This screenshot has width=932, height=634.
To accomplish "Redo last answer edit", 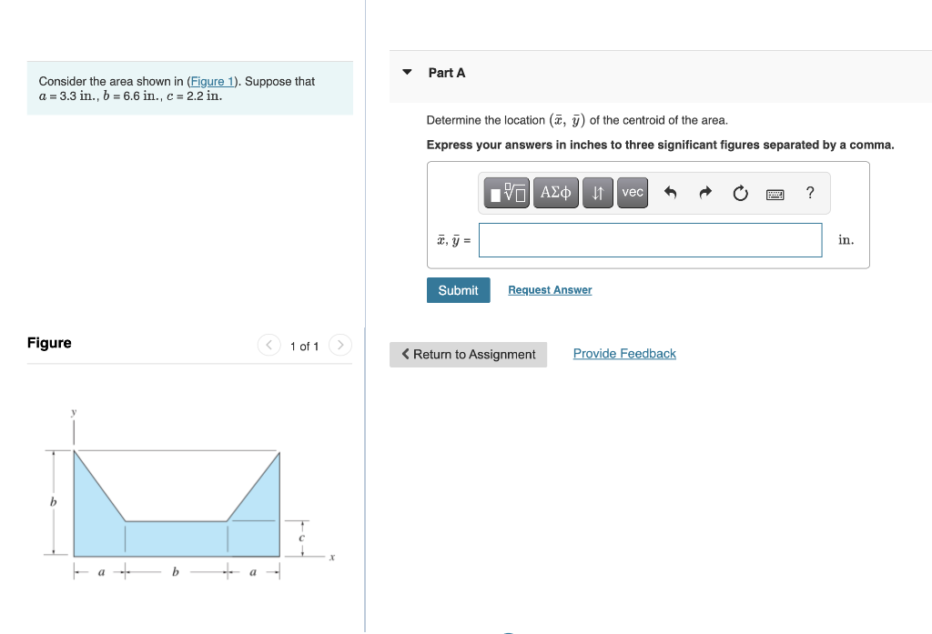I will pos(704,192).
